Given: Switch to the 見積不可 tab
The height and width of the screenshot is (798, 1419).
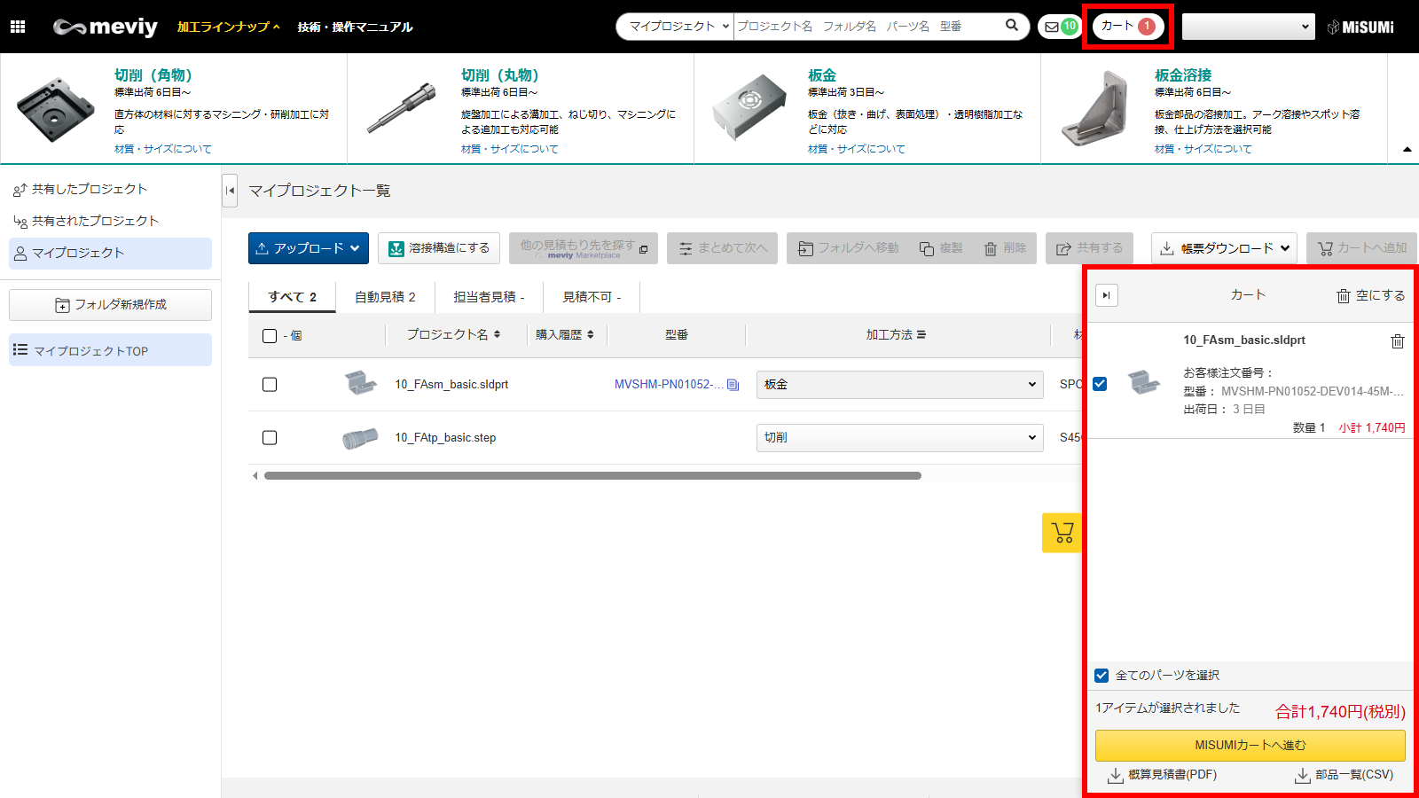Looking at the screenshot, I should 592,297.
